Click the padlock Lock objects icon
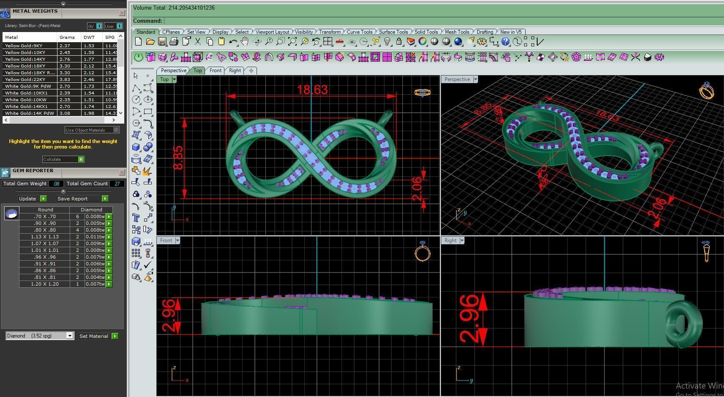Viewport: 724px width, 397px height. coord(399,41)
